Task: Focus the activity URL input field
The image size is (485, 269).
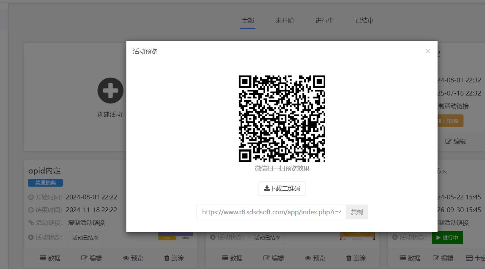Action: [271, 212]
